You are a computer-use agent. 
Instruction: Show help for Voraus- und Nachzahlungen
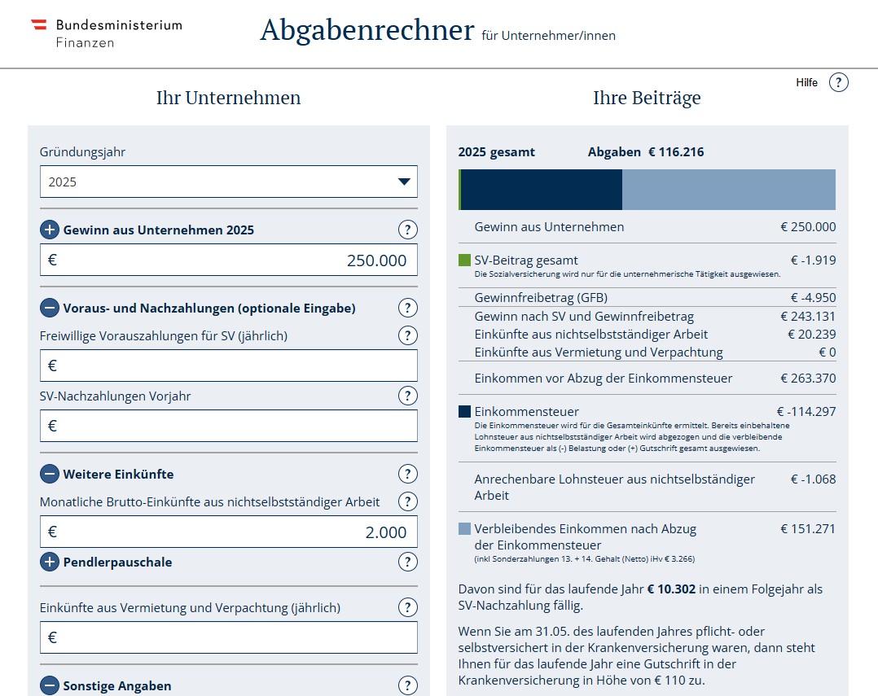[407, 308]
